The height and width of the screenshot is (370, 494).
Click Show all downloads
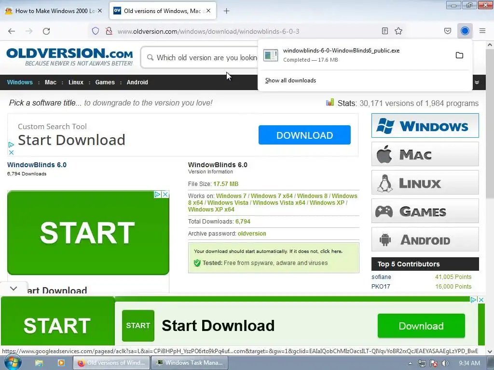click(x=290, y=80)
